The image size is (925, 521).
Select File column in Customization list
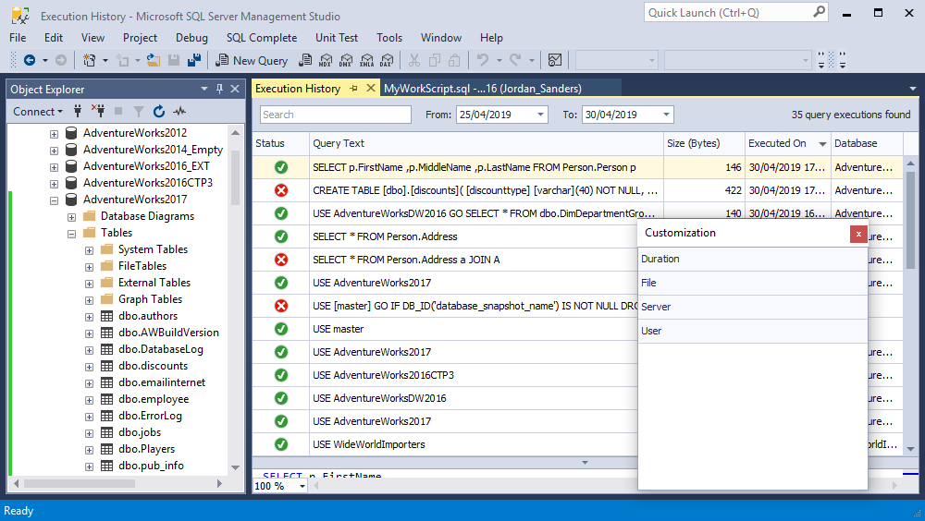(752, 283)
